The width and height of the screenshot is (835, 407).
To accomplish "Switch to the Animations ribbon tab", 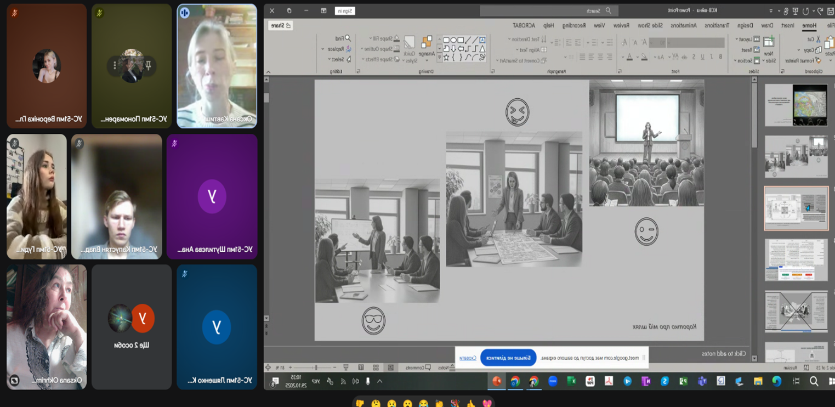I will point(683,26).
